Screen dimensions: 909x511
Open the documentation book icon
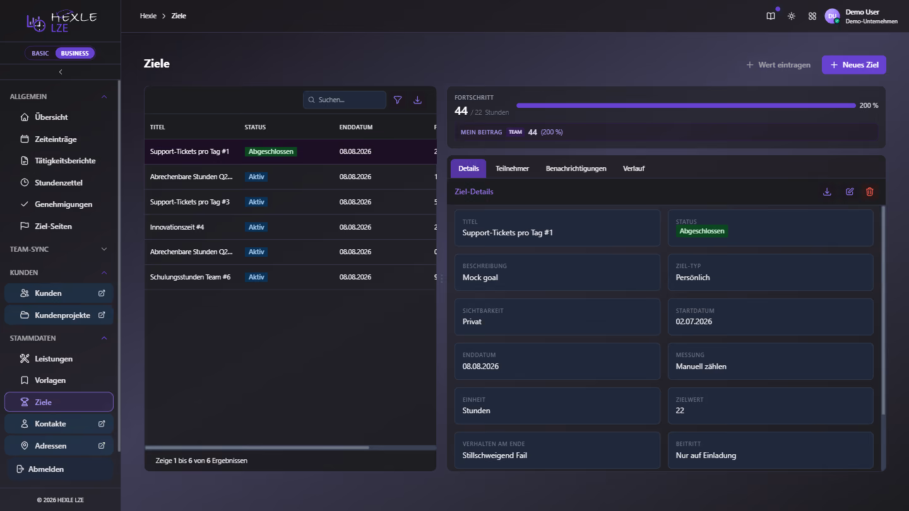pyautogui.click(x=771, y=16)
